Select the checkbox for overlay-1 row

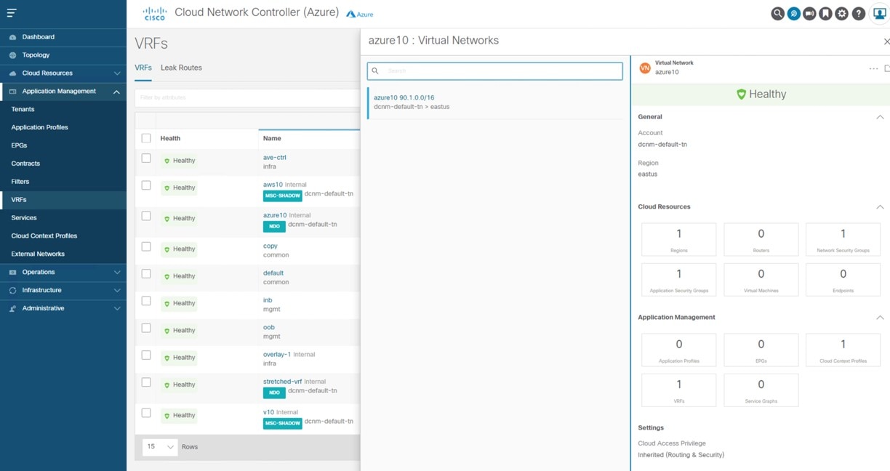pos(146,355)
